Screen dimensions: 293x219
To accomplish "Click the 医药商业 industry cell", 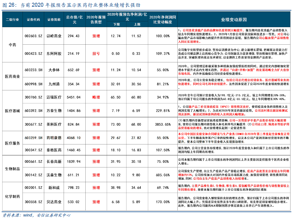I will point(12,77).
